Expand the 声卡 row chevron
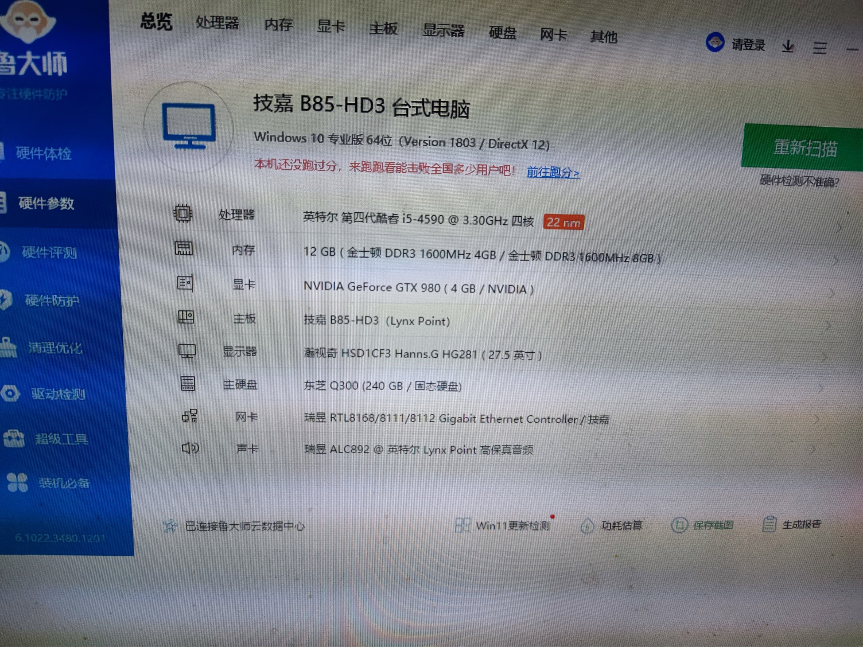Viewport: 863px width, 647px height. [813, 450]
